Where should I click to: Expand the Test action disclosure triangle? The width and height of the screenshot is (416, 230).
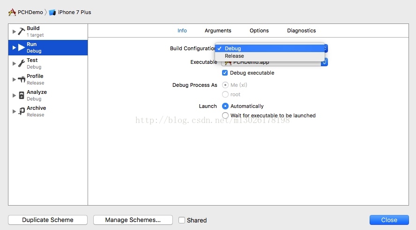(14, 63)
